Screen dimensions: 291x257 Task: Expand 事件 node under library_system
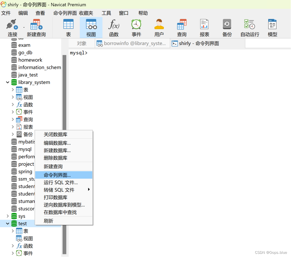click(13, 112)
